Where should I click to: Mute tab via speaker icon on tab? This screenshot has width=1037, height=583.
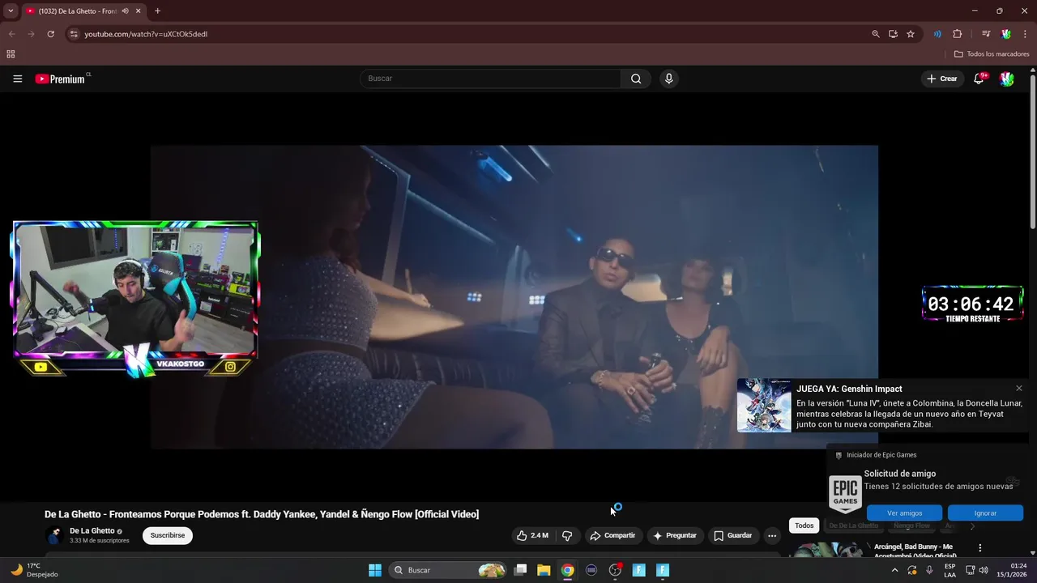[x=125, y=11]
